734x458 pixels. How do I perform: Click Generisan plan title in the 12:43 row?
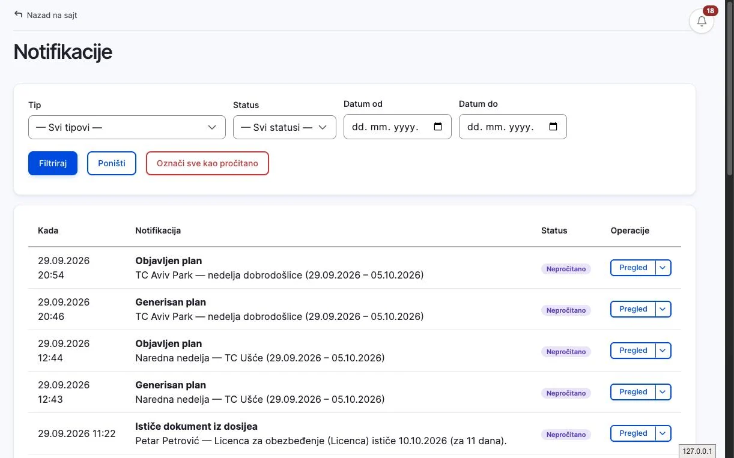(x=171, y=385)
